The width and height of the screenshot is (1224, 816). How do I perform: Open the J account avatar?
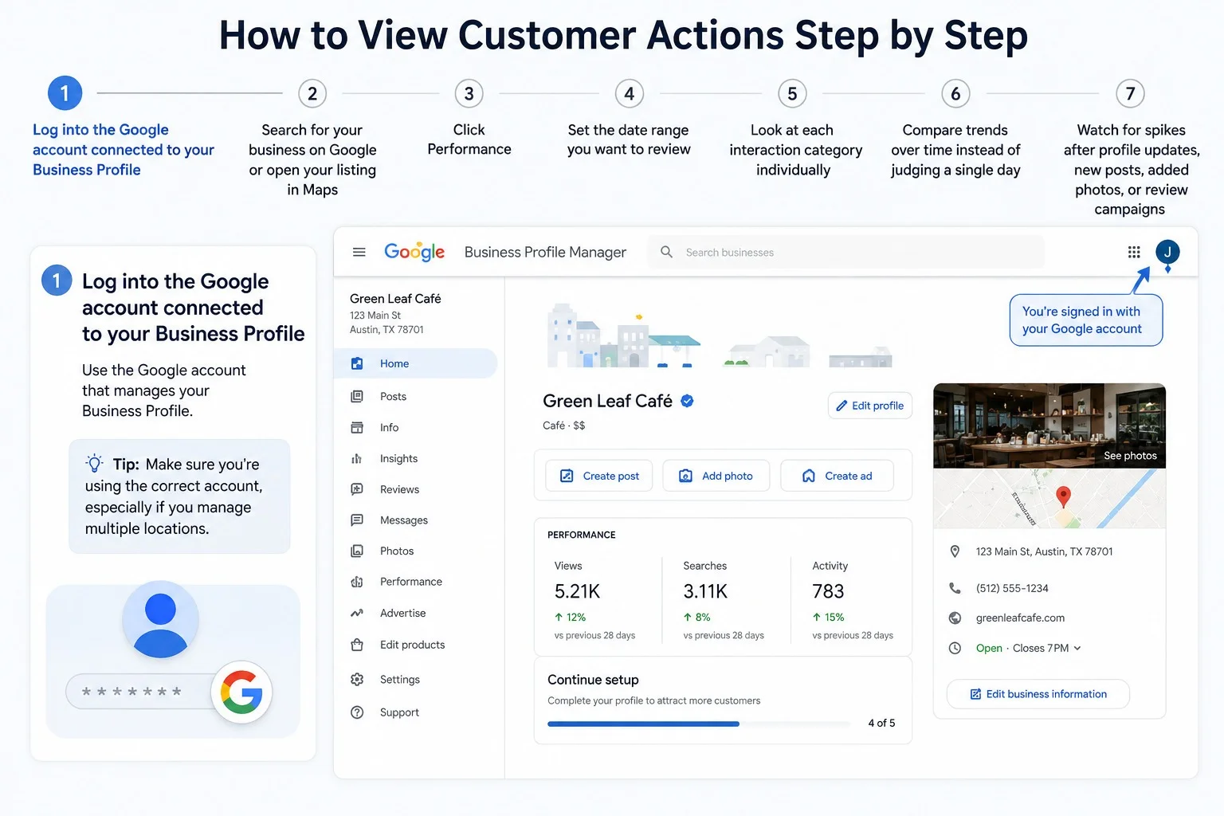[1167, 252]
